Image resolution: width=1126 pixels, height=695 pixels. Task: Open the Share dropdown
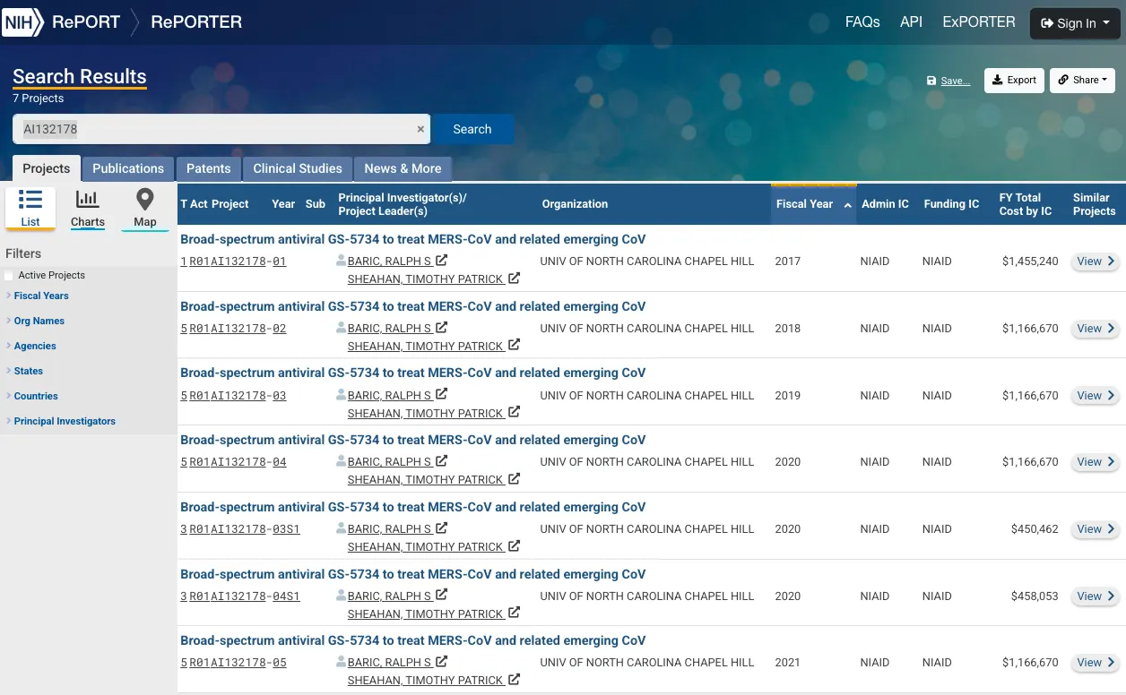(x=1082, y=80)
